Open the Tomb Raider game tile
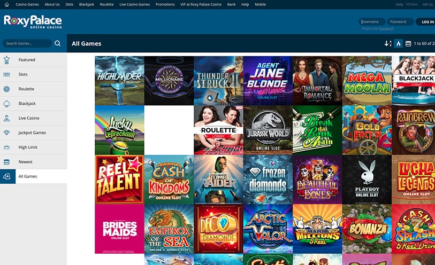Image resolution: width=435 pixels, height=265 pixels. click(x=219, y=180)
